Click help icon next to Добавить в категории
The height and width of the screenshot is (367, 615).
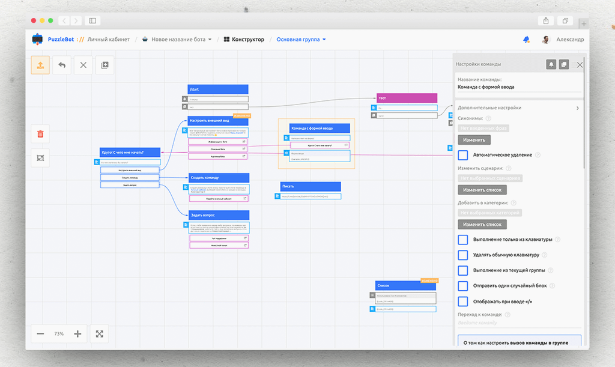tap(514, 202)
